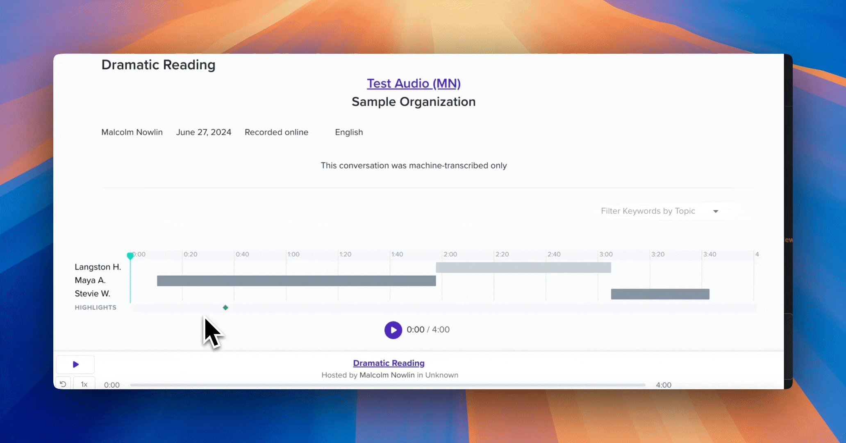Click the Malcolm Nowlin host name in metadata
Viewport: 846px width, 443px height.
(x=132, y=132)
